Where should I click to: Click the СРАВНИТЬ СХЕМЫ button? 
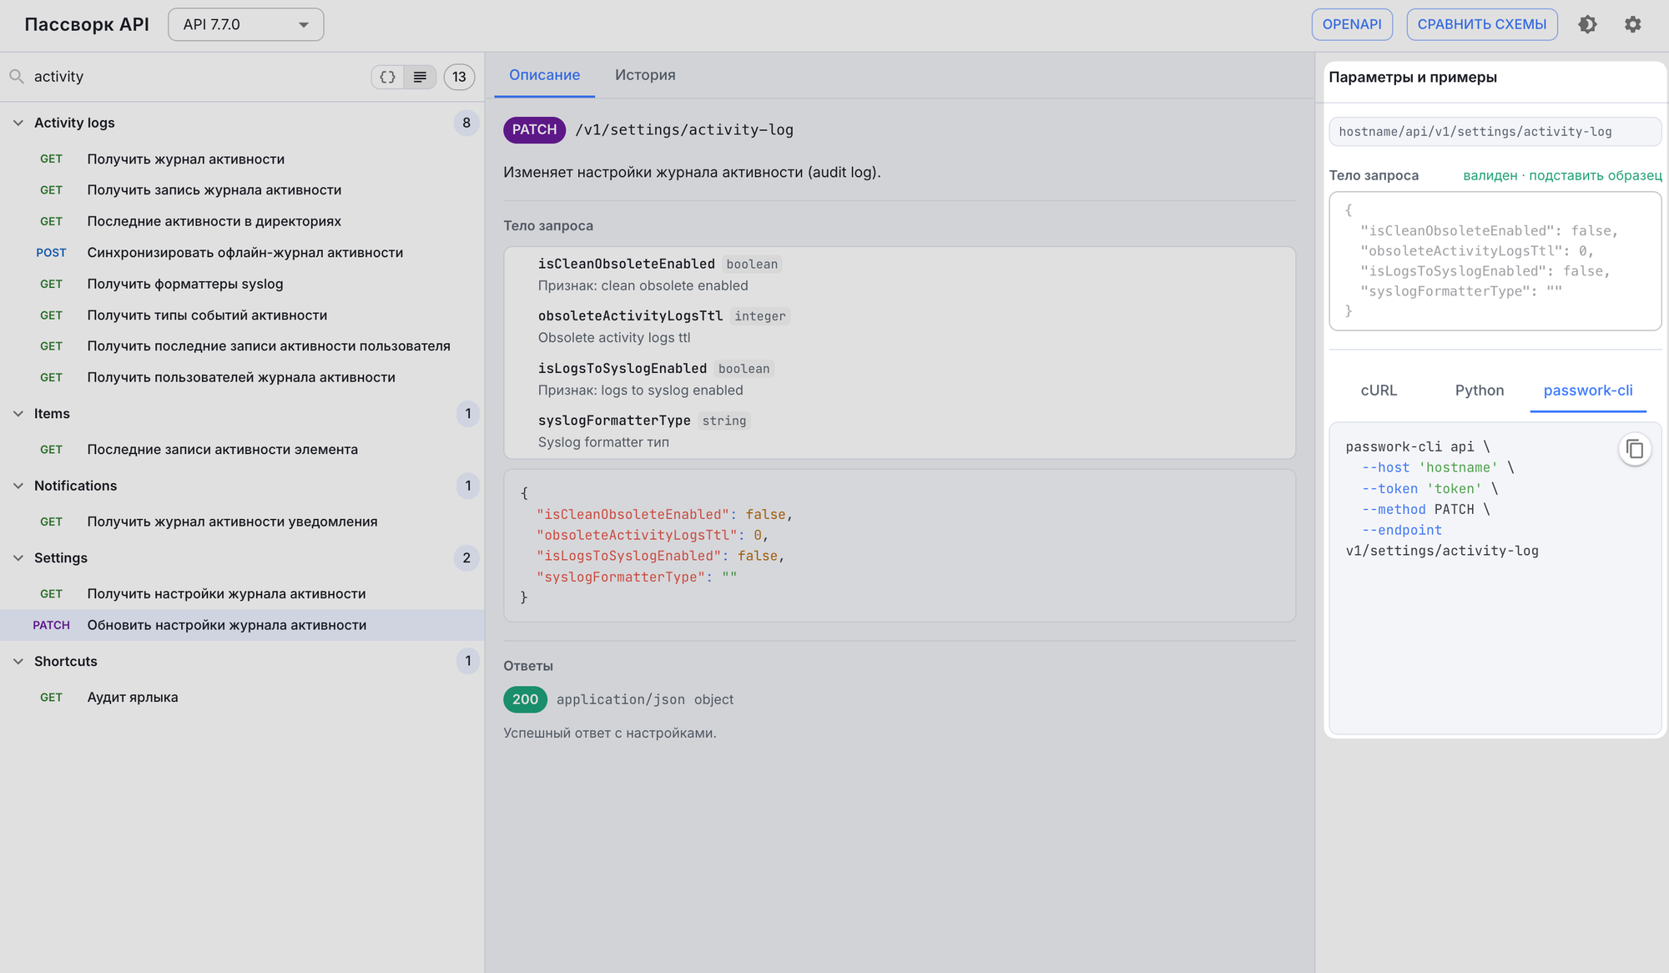(1482, 24)
